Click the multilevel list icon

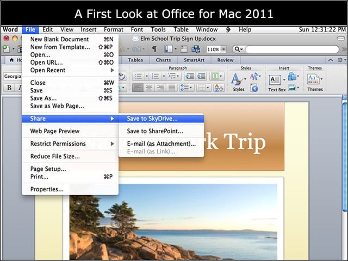click(172, 76)
